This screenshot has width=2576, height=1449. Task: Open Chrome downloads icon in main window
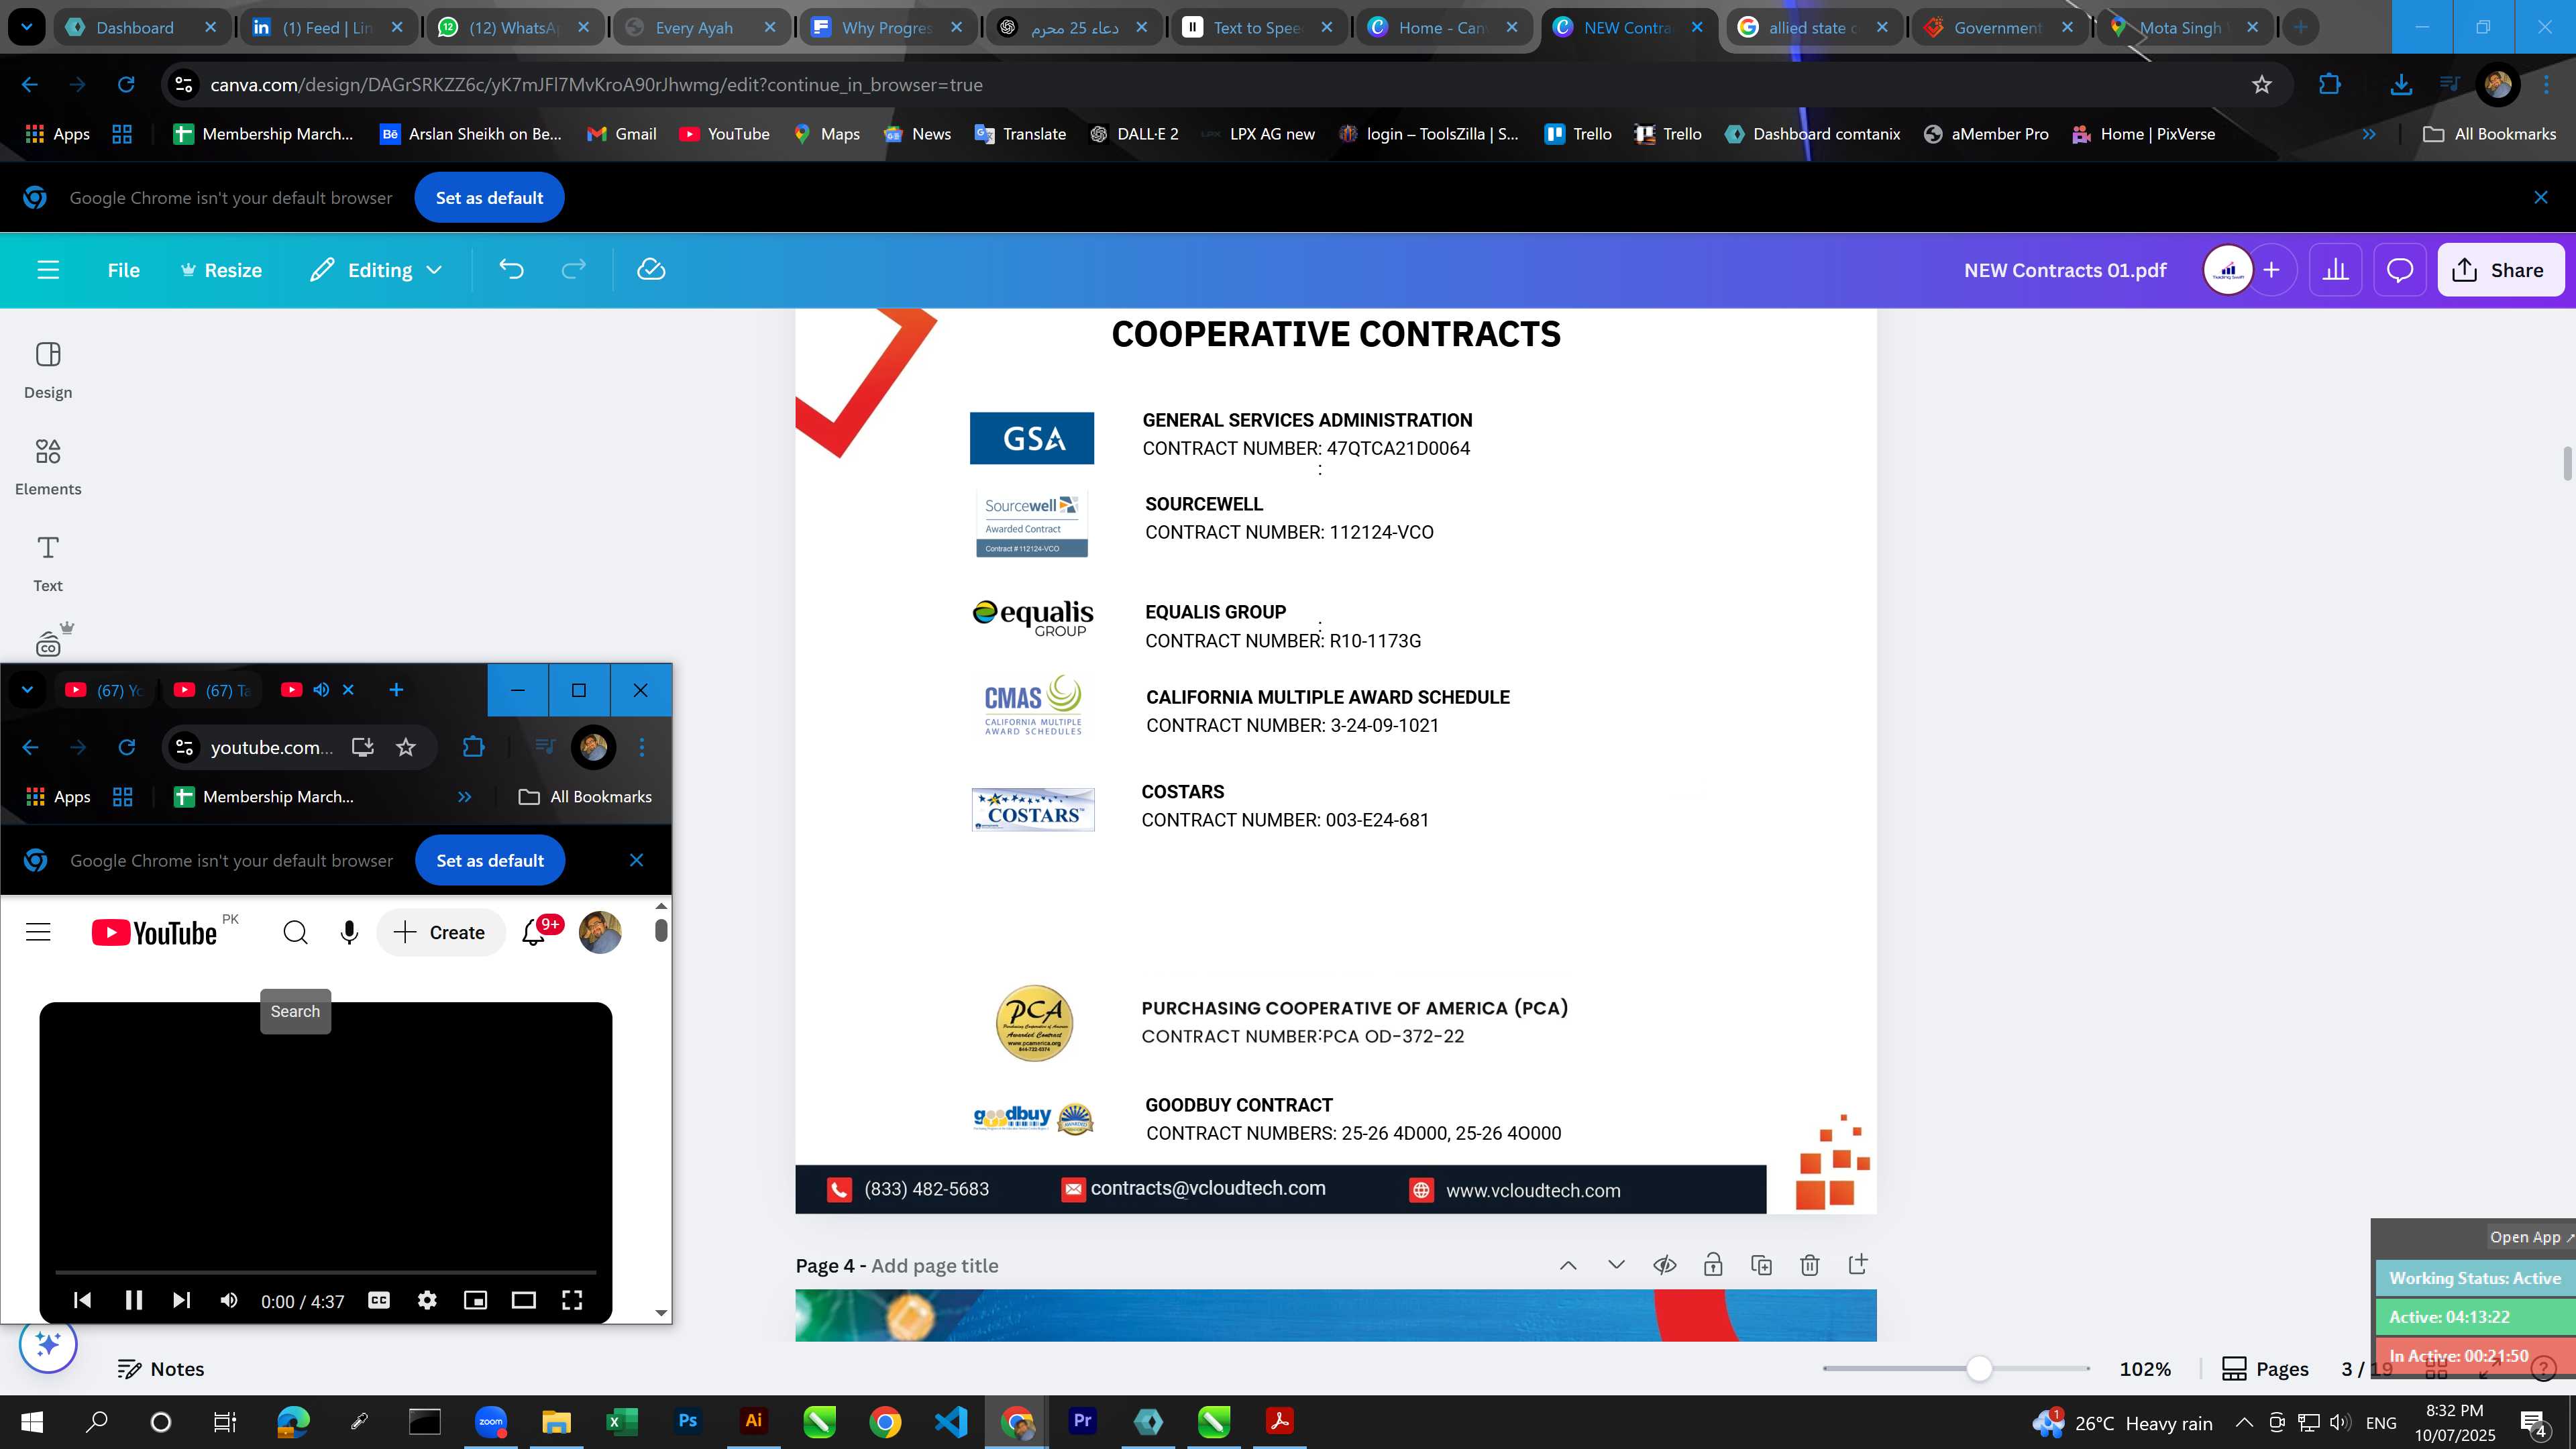(2401, 85)
